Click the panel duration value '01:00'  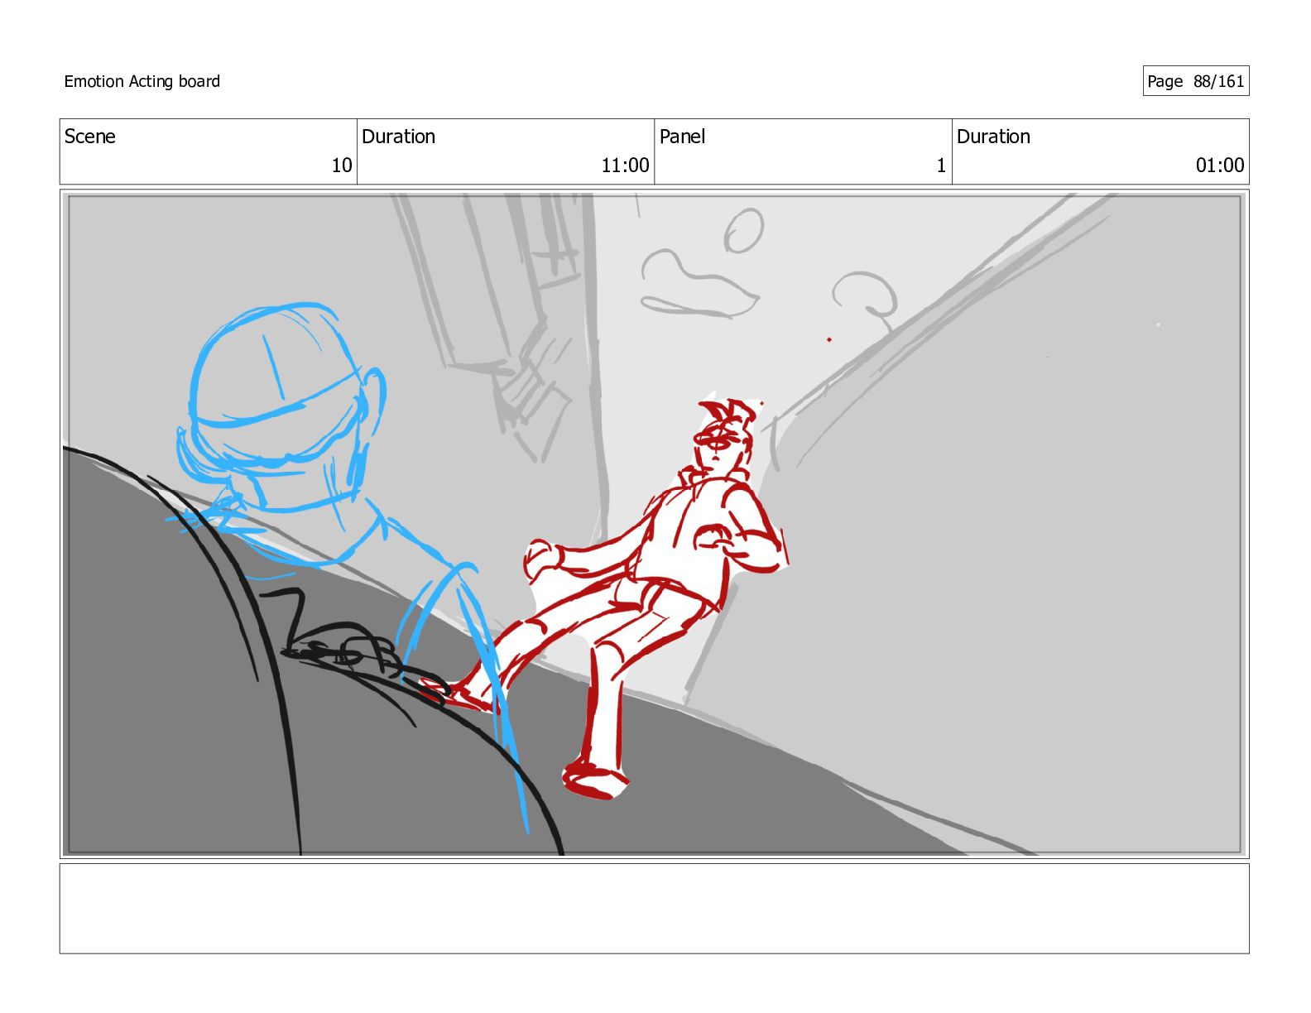pyautogui.click(x=1220, y=166)
